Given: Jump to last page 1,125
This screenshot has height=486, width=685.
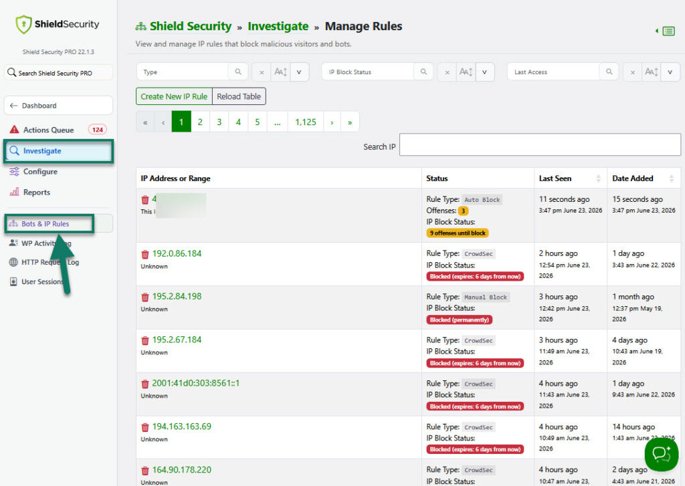Looking at the screenshot, I should [x=305, y=122].
